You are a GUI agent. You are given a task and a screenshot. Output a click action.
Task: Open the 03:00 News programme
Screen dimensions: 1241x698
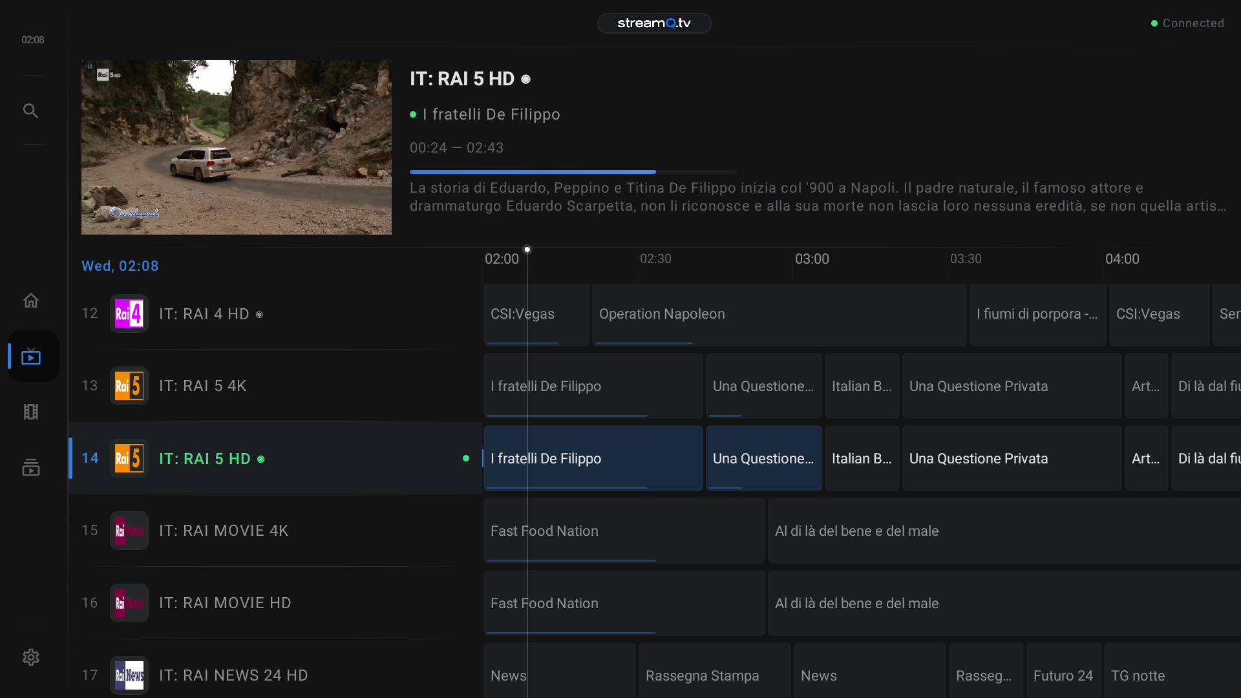[870, 671]
